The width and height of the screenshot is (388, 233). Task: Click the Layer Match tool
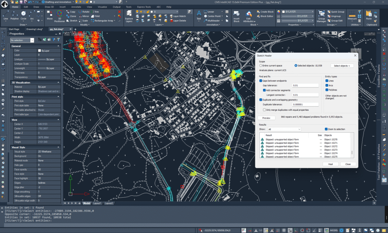(178, 16)
